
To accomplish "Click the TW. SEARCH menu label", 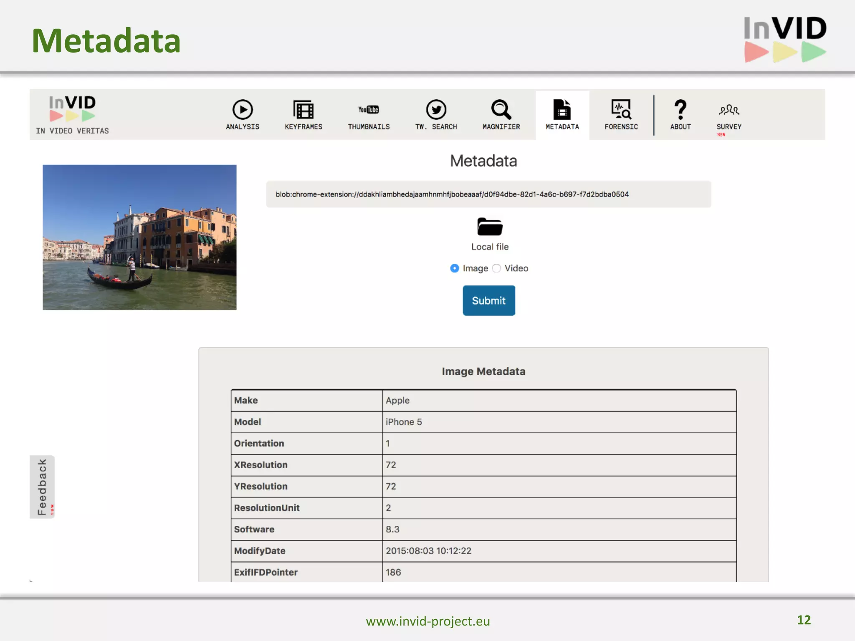I will point(436,127).
